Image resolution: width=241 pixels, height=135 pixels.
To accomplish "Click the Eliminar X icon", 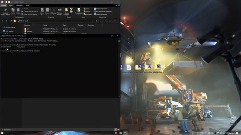I will click(x=54, y=10).
